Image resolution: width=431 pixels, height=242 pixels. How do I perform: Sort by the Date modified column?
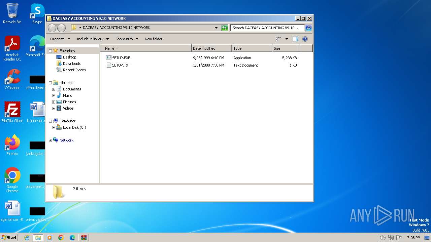coord(211,48)
